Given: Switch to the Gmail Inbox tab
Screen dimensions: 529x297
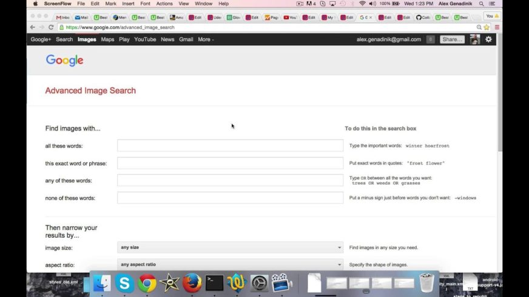Looking at the screenshot, I should [x=62, y=17].
